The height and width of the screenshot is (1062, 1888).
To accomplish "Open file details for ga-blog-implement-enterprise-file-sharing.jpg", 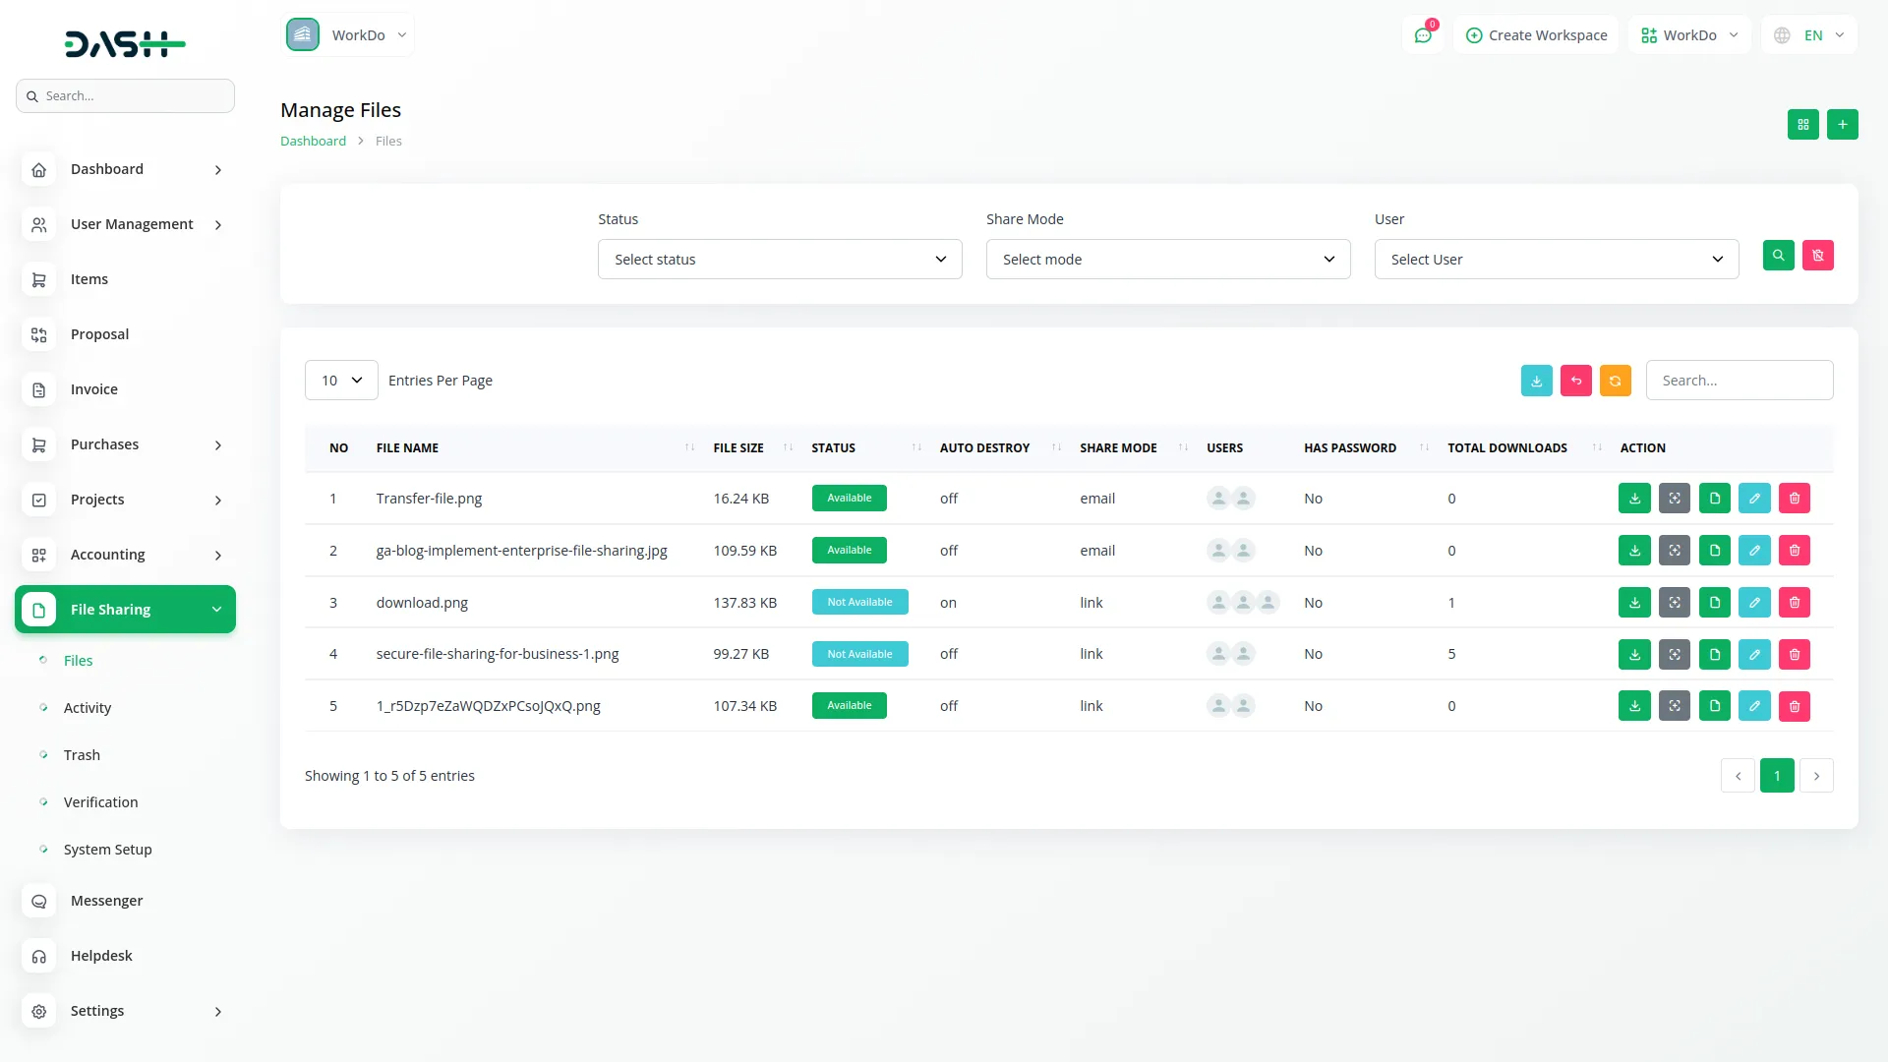I will click(x=1714, y=550).
